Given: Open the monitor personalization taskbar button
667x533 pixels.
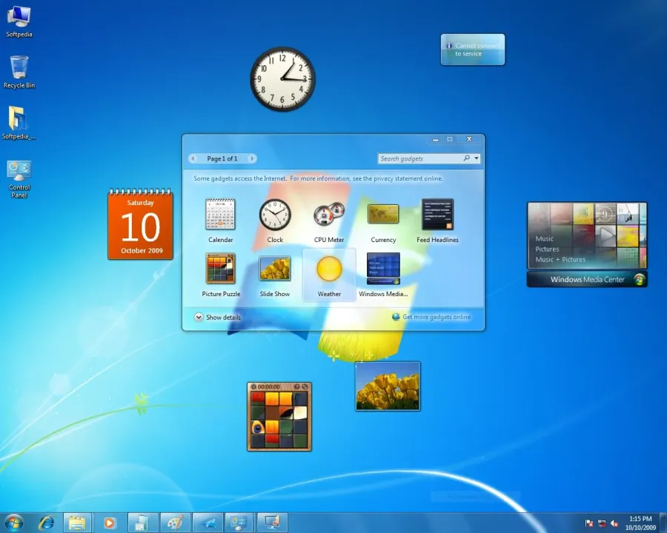Looking at the screenshot, I should coord(272,523).
